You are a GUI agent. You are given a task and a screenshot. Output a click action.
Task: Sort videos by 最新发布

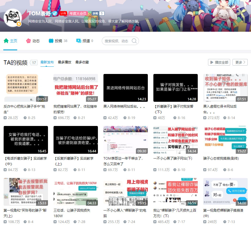[x=47, y=62]
